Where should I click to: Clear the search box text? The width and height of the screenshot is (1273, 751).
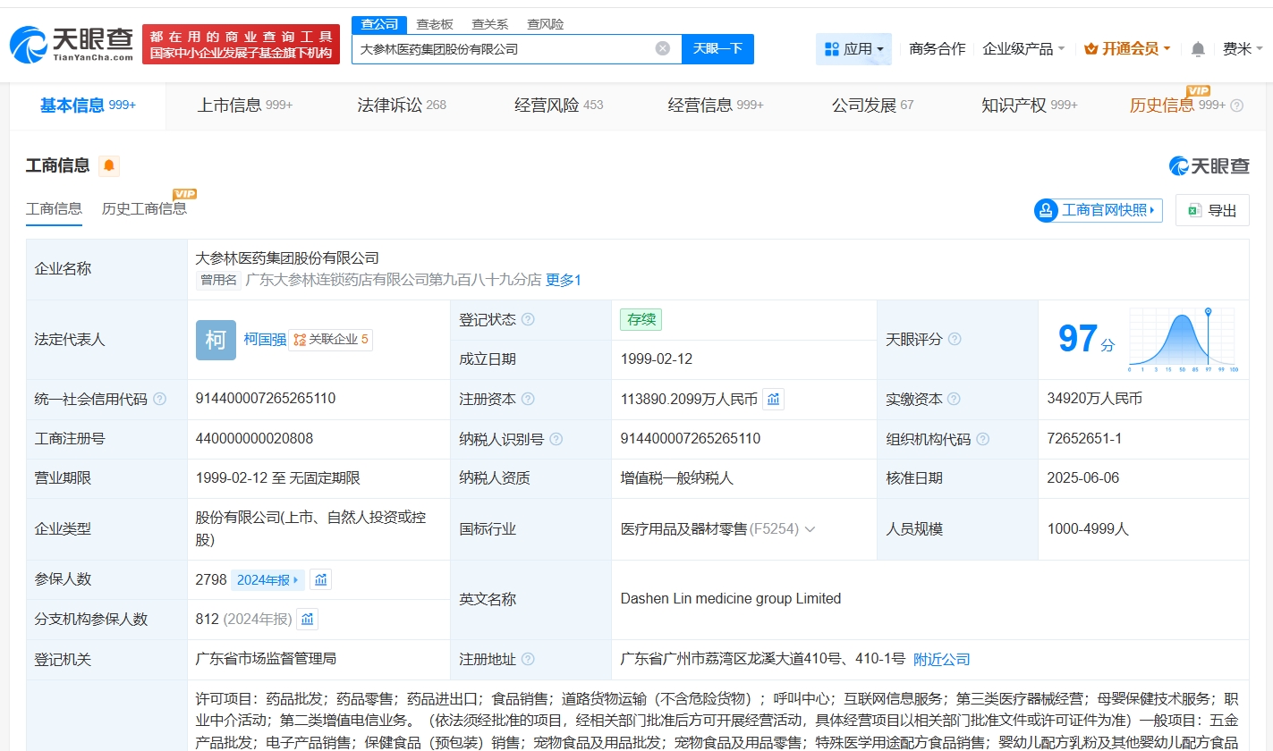[662, 49]
